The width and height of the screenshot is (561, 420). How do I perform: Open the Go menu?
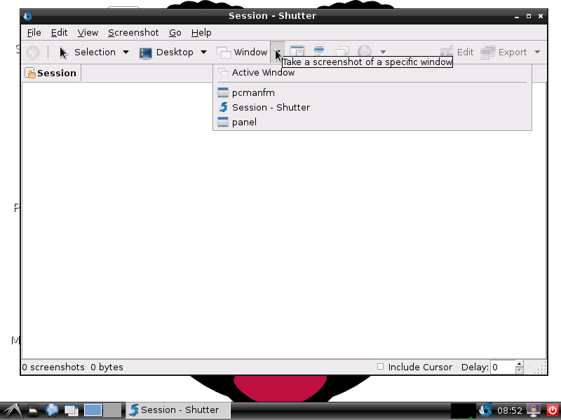click(x=175, y=32)
